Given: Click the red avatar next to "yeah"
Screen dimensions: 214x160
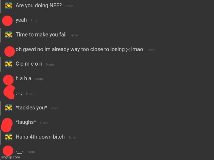Looking at the screenshot, I should 7,20.
